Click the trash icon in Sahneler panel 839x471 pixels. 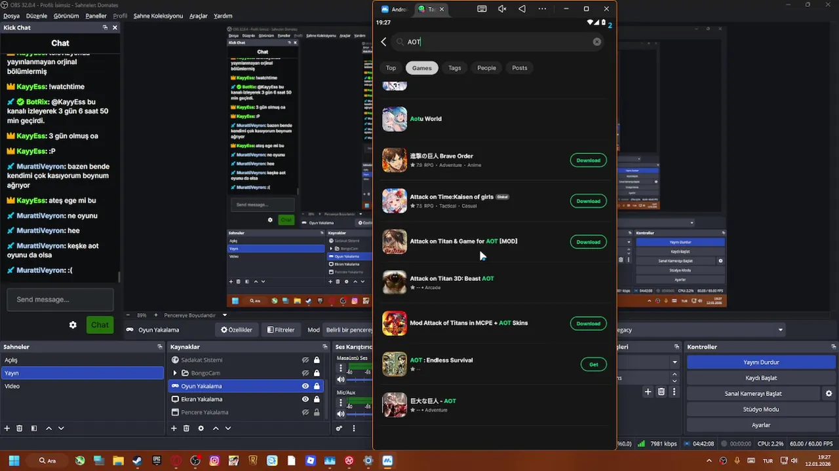(x=20, y=428)
